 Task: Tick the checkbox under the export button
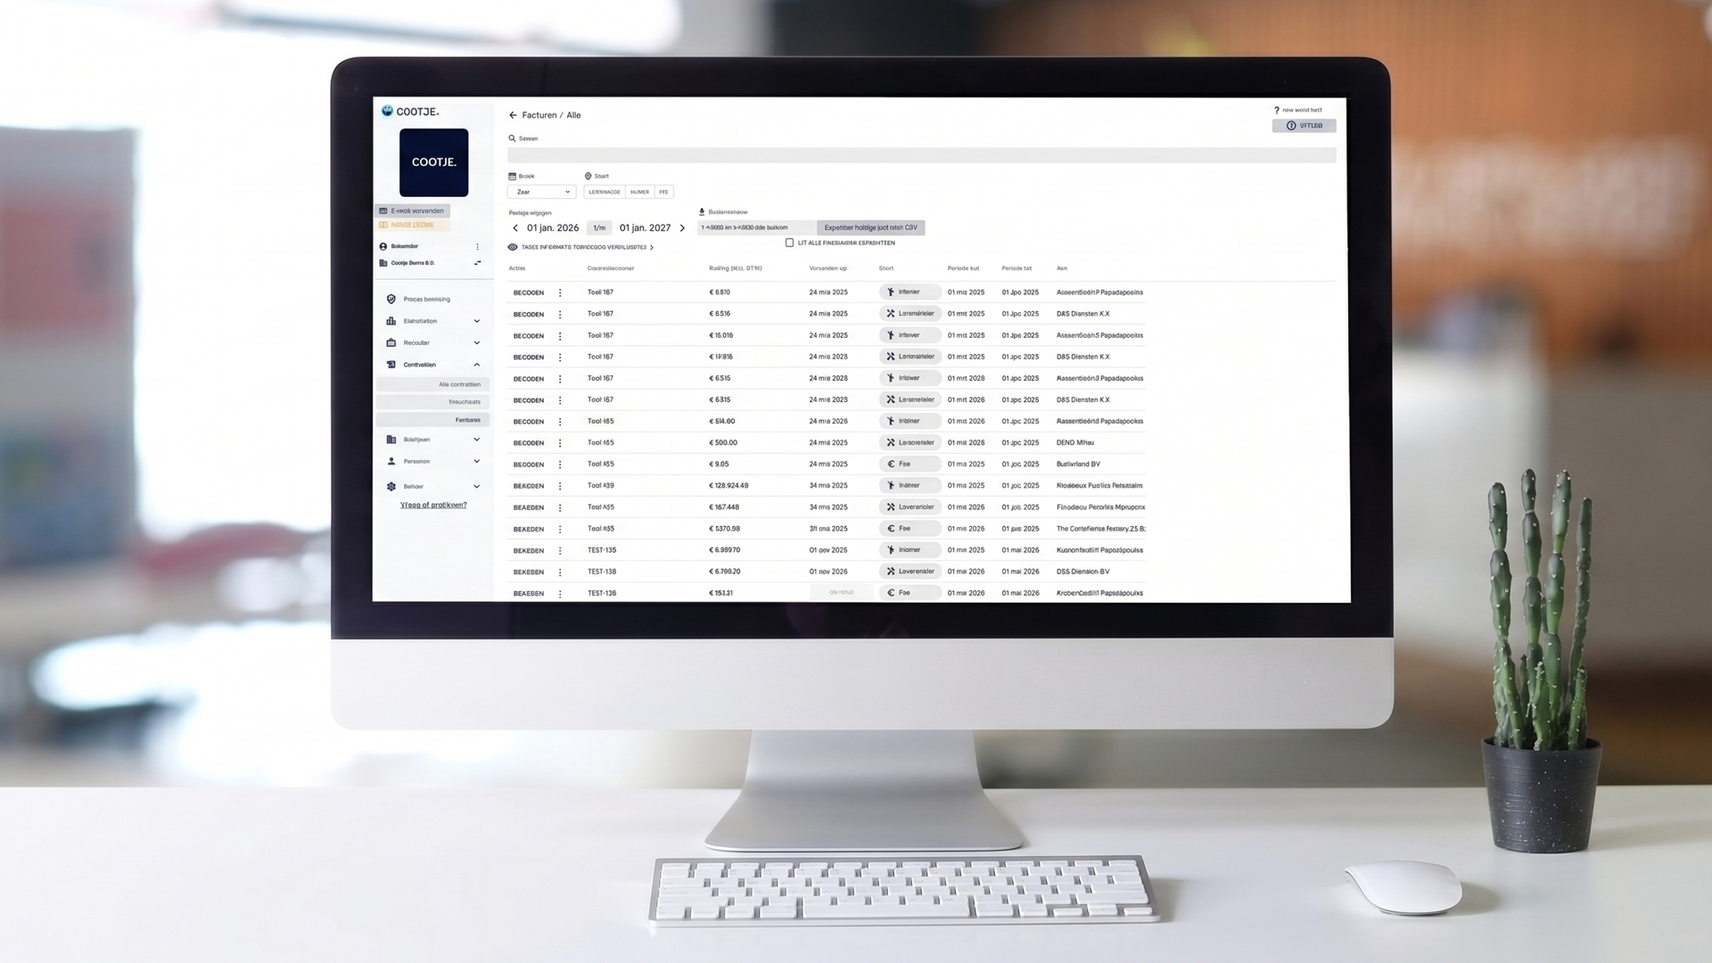click(x=789, y=243)
